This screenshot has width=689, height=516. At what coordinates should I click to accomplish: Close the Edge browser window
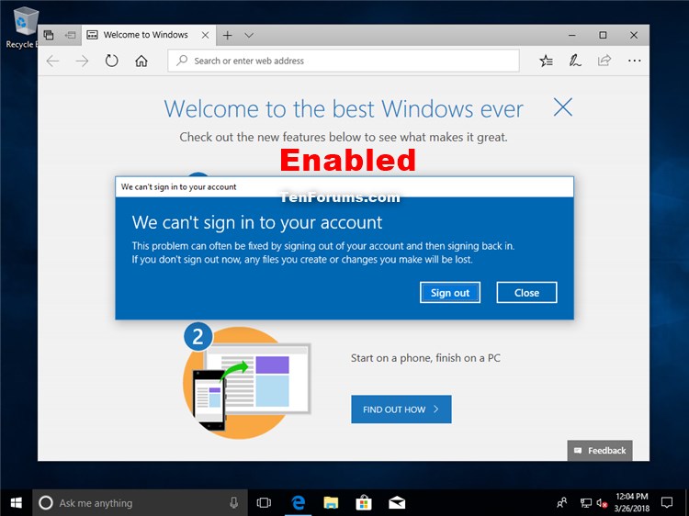(x=634, y=35)
